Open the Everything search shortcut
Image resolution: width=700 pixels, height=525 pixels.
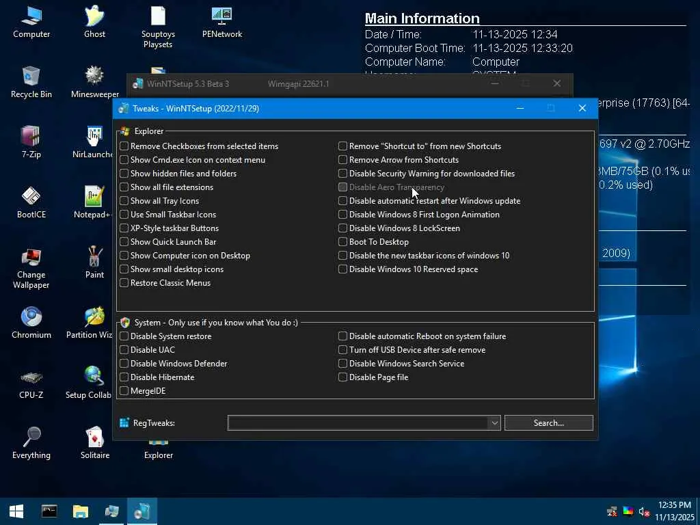tap(31, 443)
